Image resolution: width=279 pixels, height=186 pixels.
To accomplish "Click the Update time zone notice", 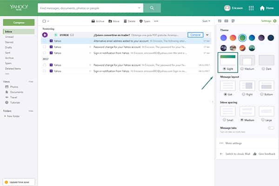I will pyautogui.click(x=19, y=182).
